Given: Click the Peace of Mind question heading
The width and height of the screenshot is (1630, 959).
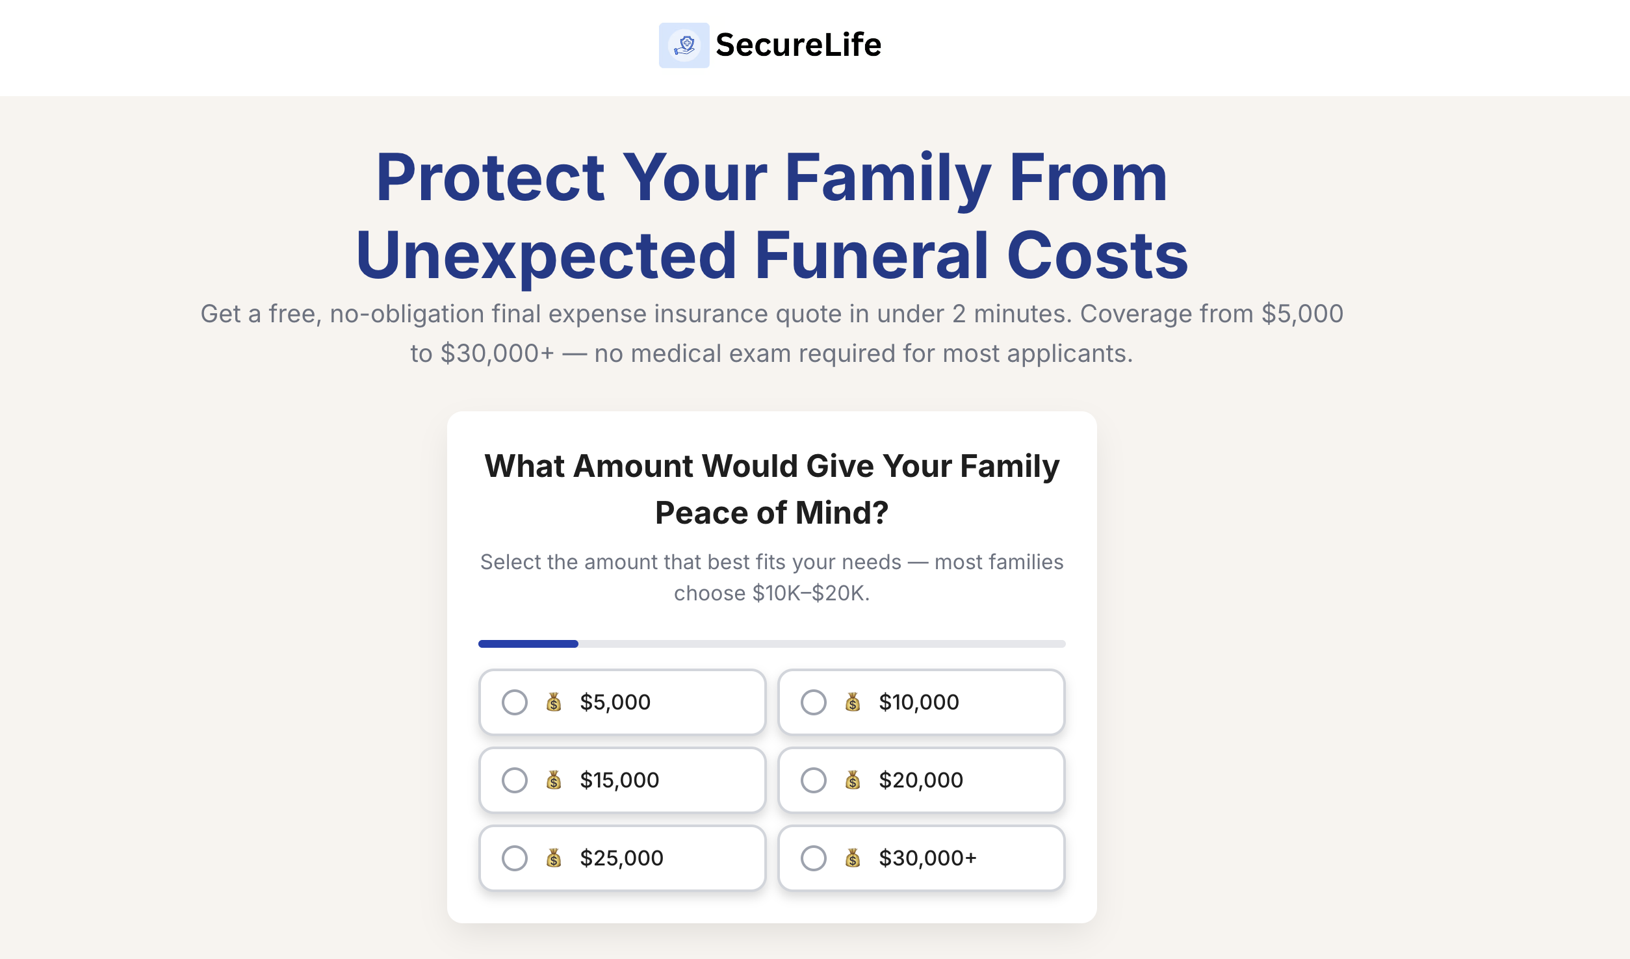Looking at the screenshot, I should 772,489.
